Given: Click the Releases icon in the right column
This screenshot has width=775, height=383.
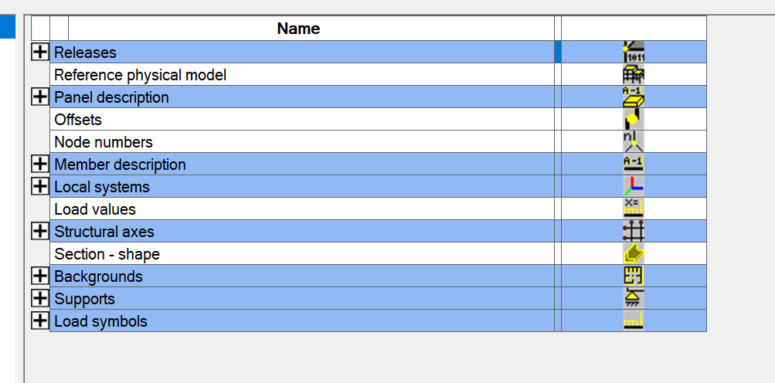Looking at the screenshot, I should coord(634,53).
